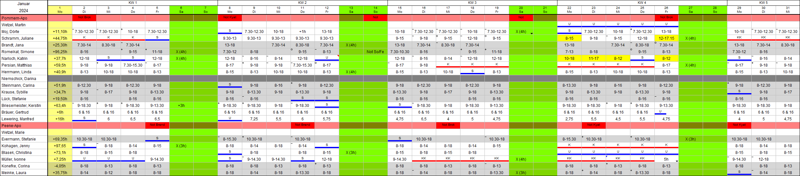Select the Peene-Apo section row label
The width and height of the screenshot is (800, 176).
pos(24,125)
